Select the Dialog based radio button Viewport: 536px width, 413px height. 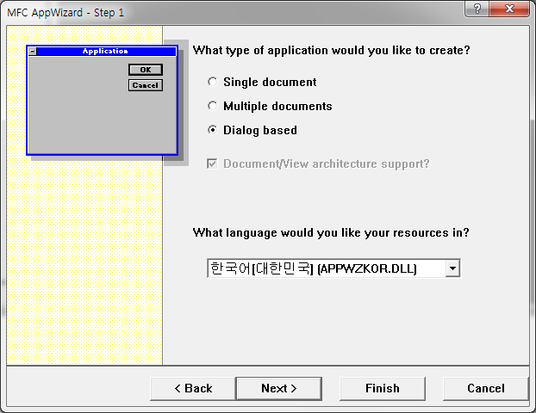coord(212,130)
